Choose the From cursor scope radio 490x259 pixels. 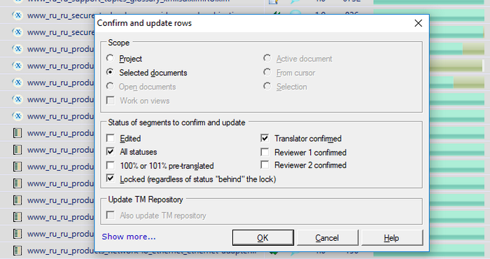[x=267, y=73]
